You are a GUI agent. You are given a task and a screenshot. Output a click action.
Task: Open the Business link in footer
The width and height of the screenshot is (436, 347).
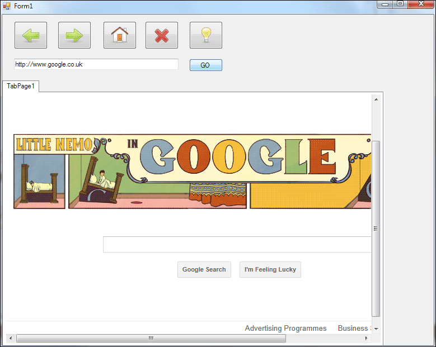pyautogui.click(x=353, y=329)
